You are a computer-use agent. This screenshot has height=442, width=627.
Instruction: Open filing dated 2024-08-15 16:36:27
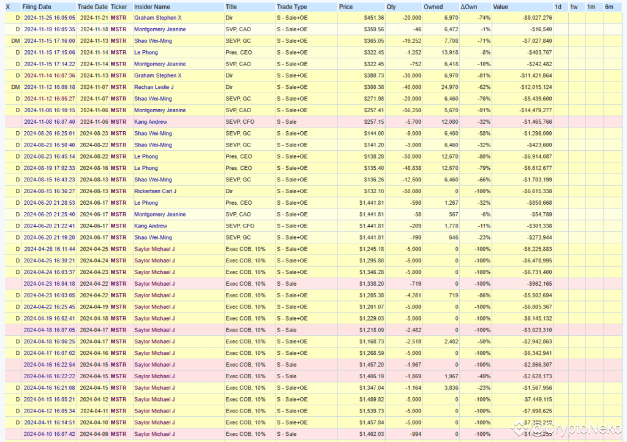[x=50, y=191]
